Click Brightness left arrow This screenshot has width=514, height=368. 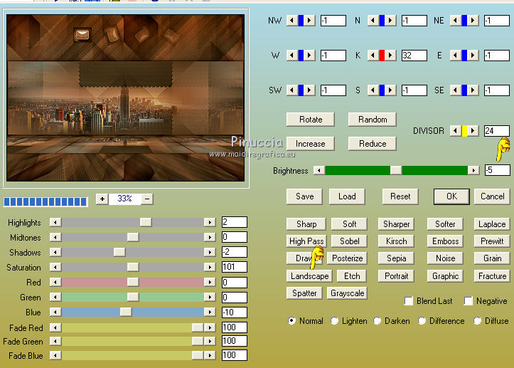[319, 170]
